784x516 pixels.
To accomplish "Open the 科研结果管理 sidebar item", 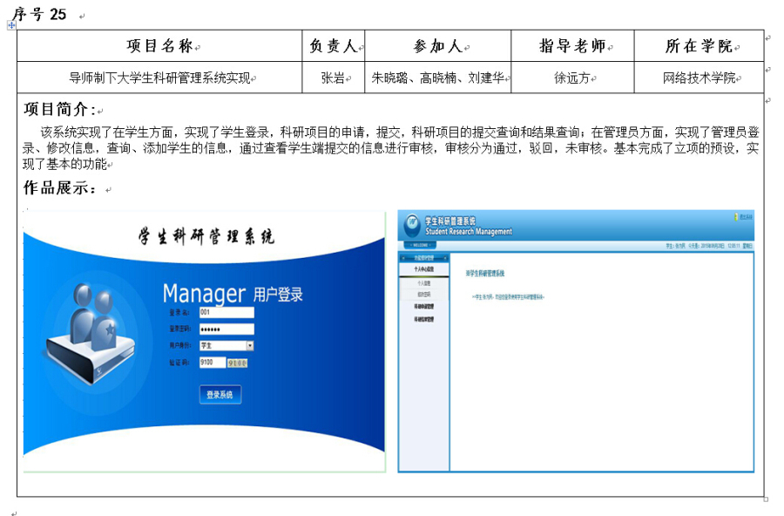I will [x=424, y=319].
